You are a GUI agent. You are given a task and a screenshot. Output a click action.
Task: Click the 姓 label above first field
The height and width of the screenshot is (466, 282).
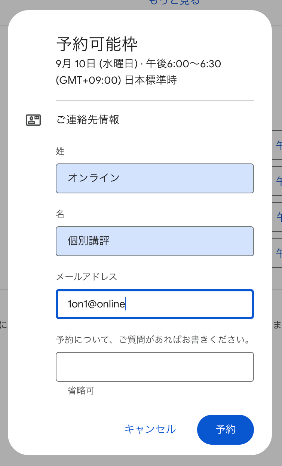60,151
